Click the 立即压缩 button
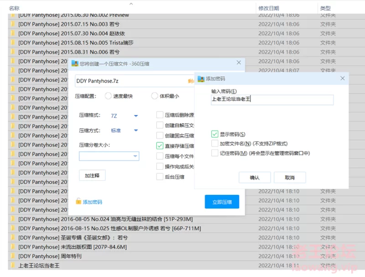This screenshot has height=277, width=365. pos(222,202)
